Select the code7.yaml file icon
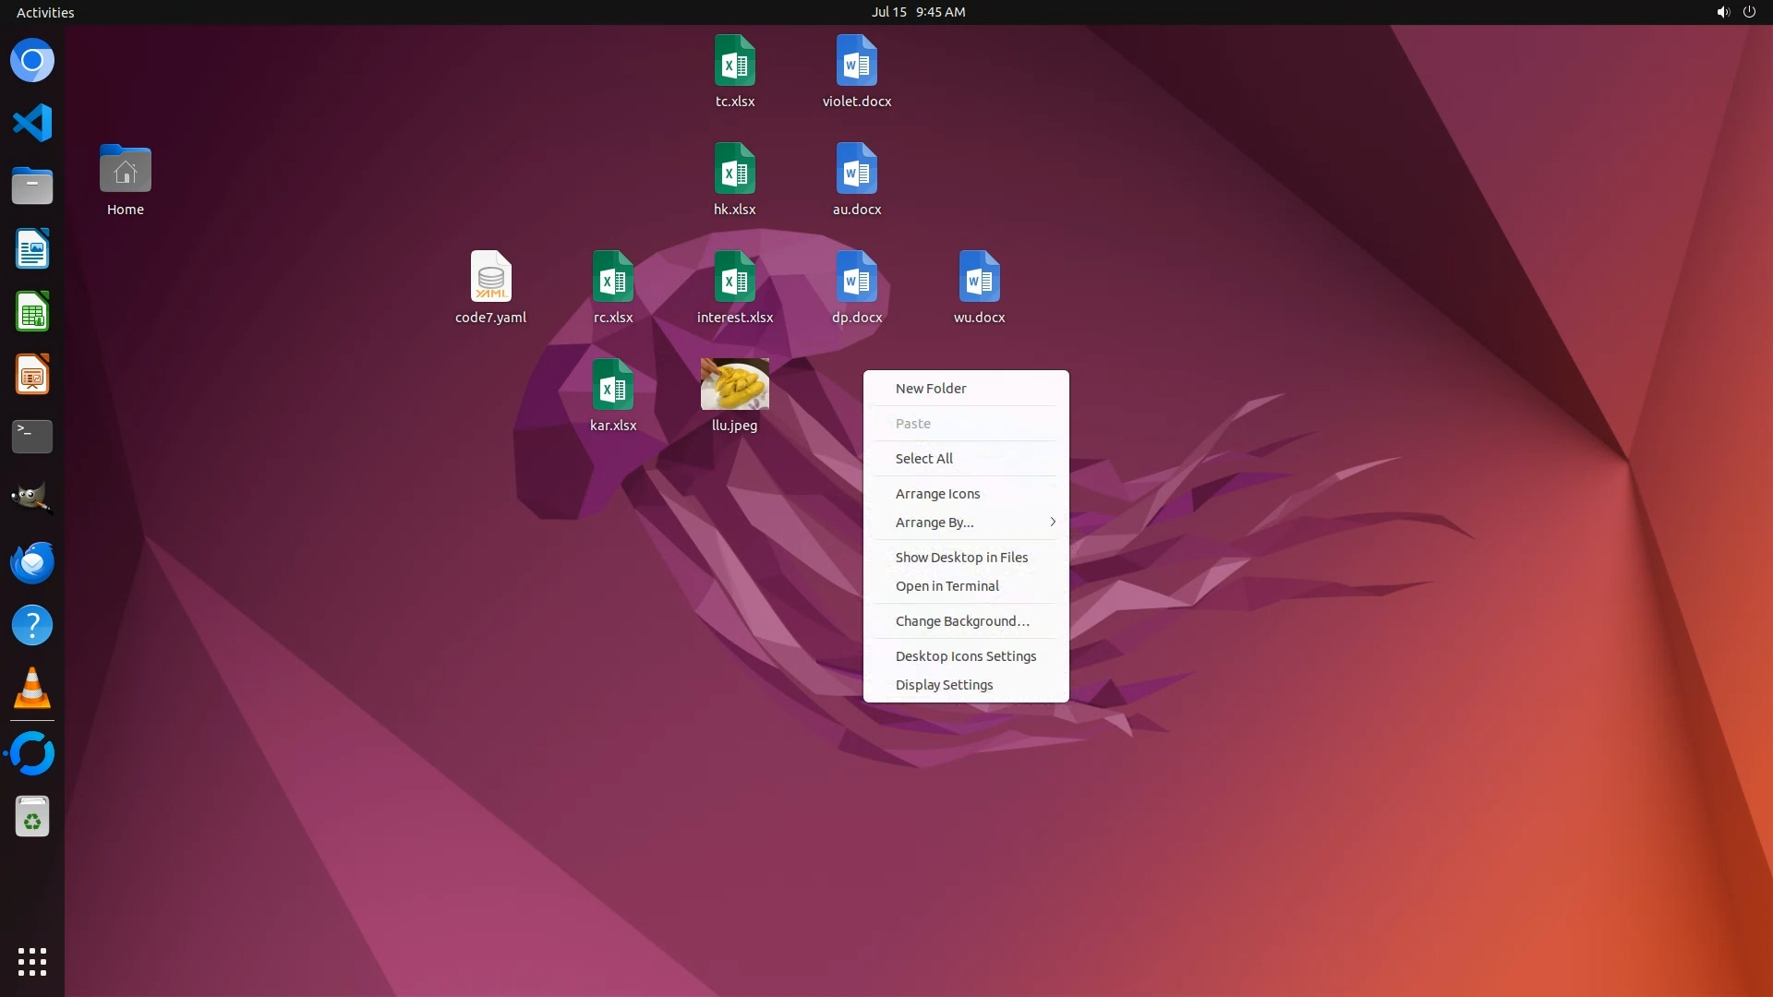Image resolution: width=1773 pixels, height=997 pixels. pyautogui.click(x=490, y=277)
